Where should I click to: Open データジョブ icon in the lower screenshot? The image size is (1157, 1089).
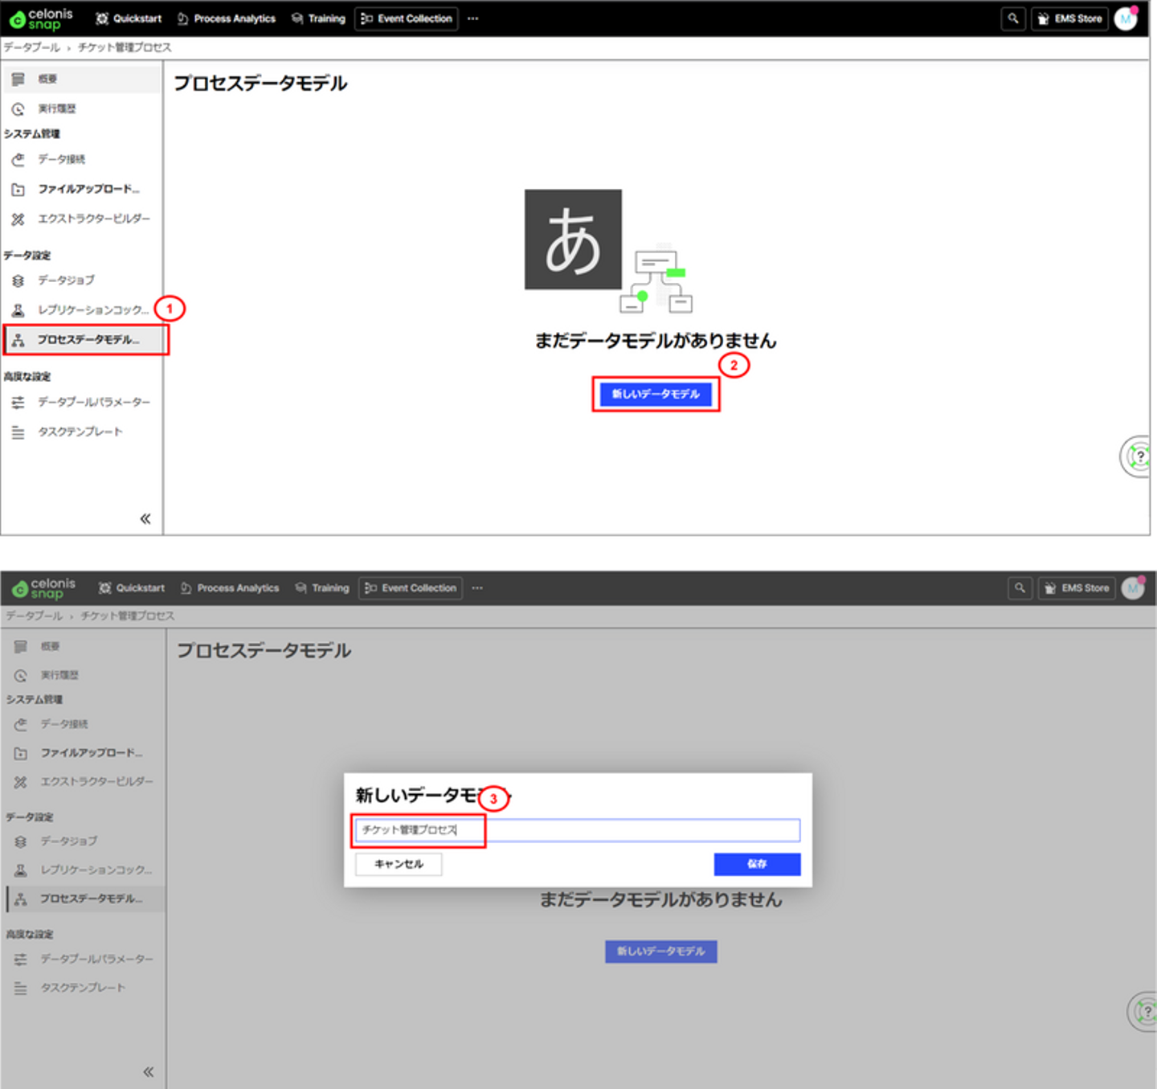[21, 841]
